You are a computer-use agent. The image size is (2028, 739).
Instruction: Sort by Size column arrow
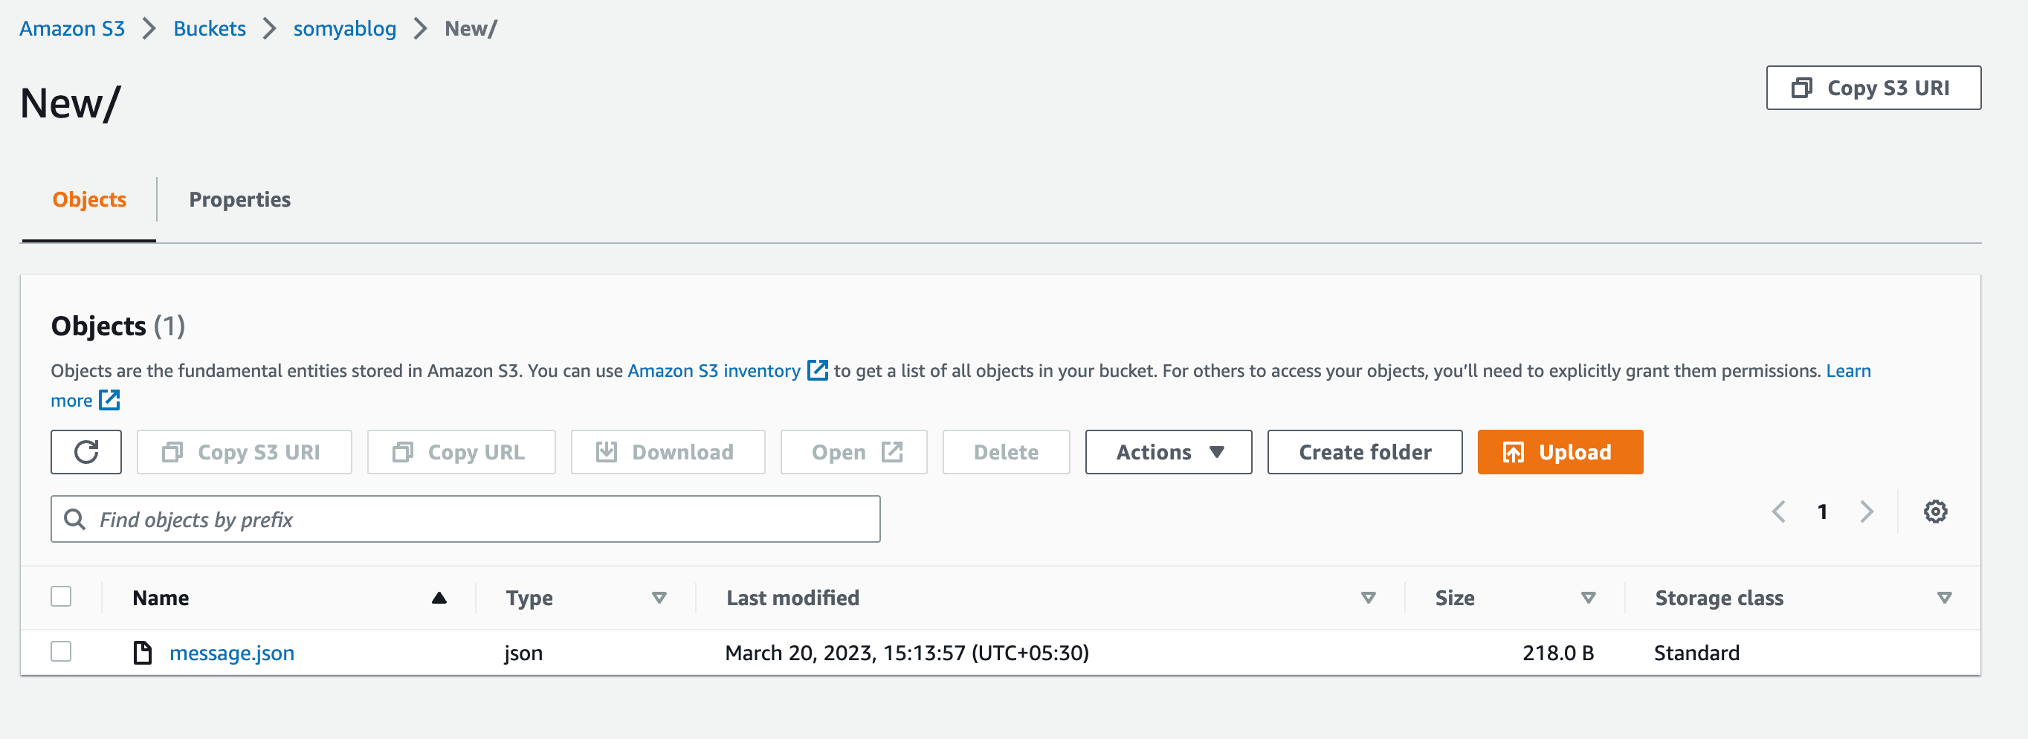(1589, 598)
